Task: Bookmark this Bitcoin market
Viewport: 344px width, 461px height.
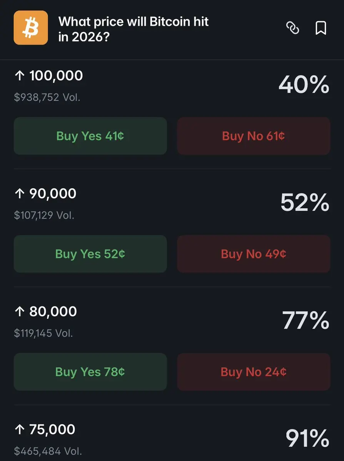Action: coord(321,28)
